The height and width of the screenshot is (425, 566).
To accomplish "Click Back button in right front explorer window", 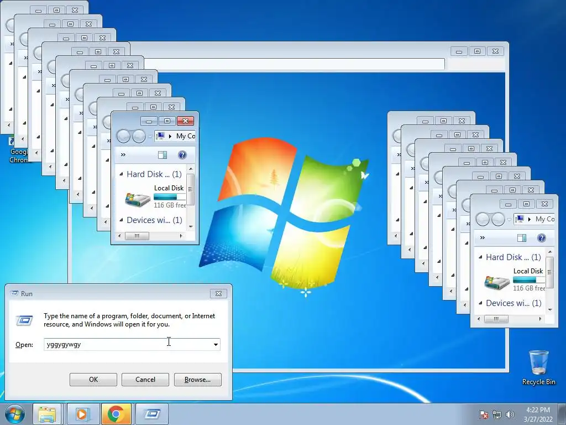I will tap(482, 219).
